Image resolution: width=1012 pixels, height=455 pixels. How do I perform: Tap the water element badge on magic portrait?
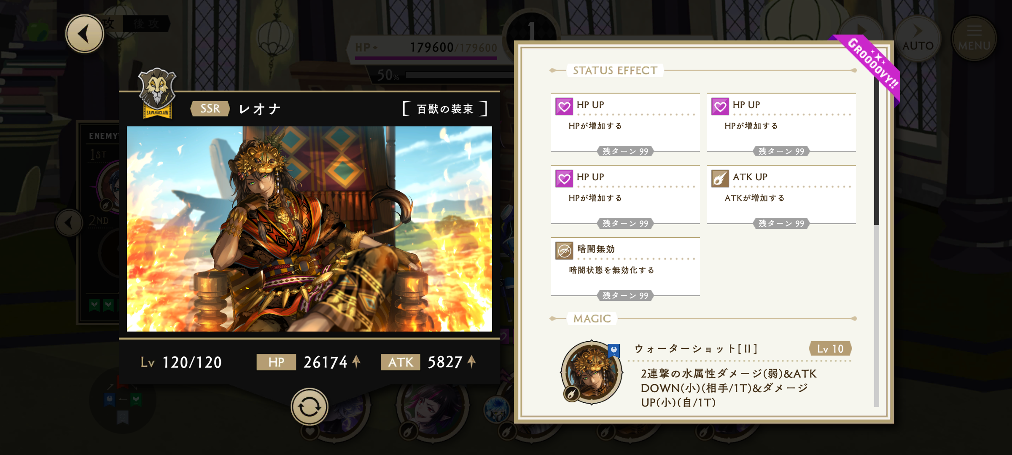614,350
